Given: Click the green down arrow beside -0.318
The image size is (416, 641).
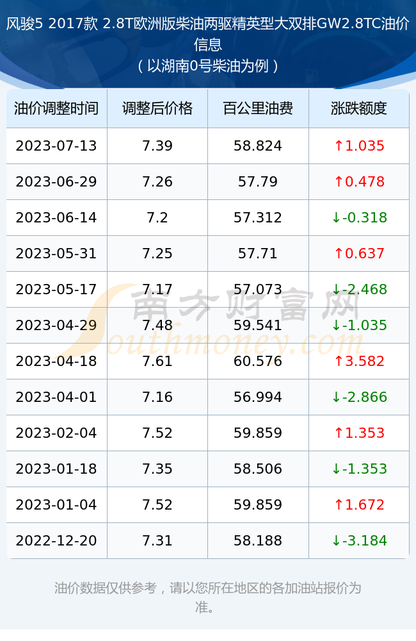Looking at the screenshot, I should pos(336,217).
